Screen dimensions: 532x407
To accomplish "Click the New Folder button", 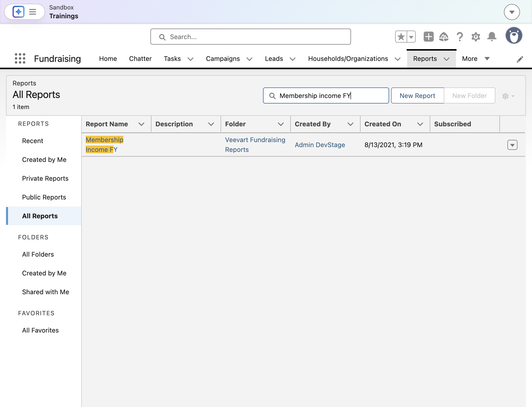I will 469,95.
